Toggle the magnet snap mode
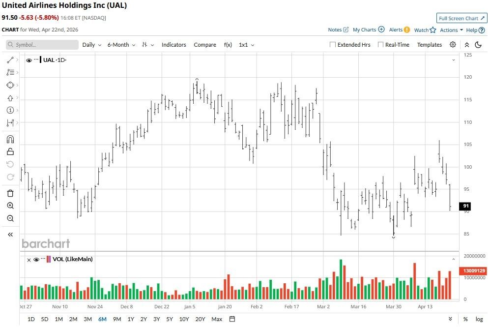Viewport: 490px width, 327px height. [10, 139]
